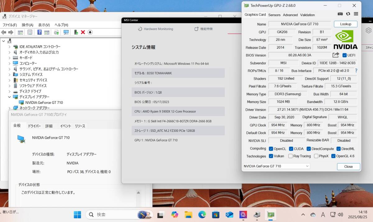Screen dimensions: 373x222
Task: Click the scan for hardware changes monitor icon
Action: 66,32
